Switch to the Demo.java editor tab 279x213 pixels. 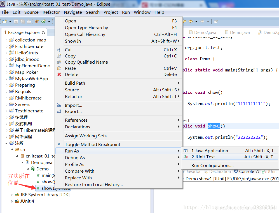click(237, 33)
